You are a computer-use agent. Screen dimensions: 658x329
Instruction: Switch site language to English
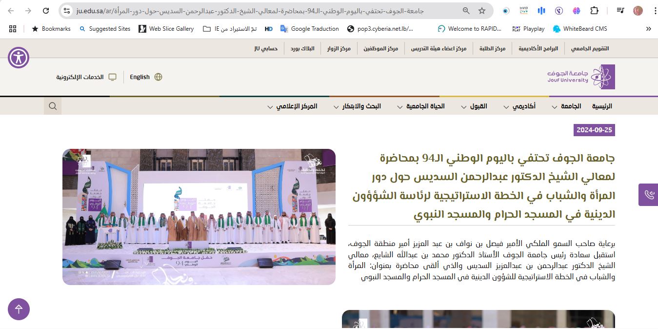click(145, 77)
